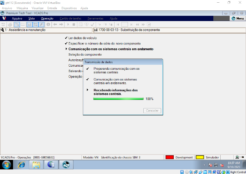The height and width of the screenshot is (174, 246).
Task: Toggle the tree view toolbar button
Action: pos(17,25)
